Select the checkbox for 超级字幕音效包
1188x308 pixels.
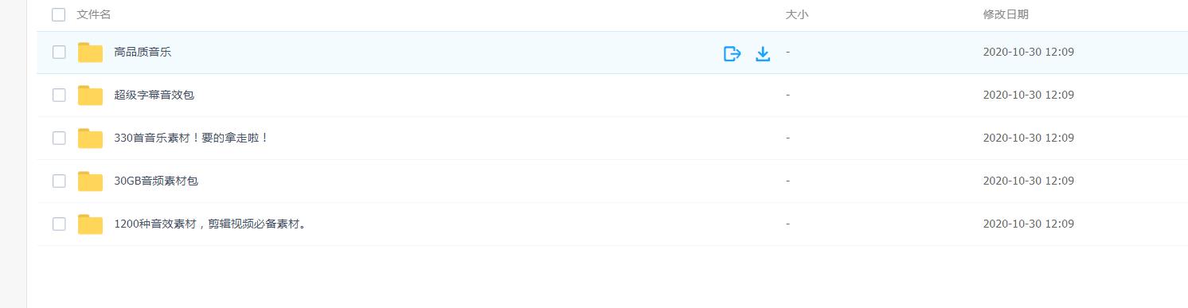point(59,96)
